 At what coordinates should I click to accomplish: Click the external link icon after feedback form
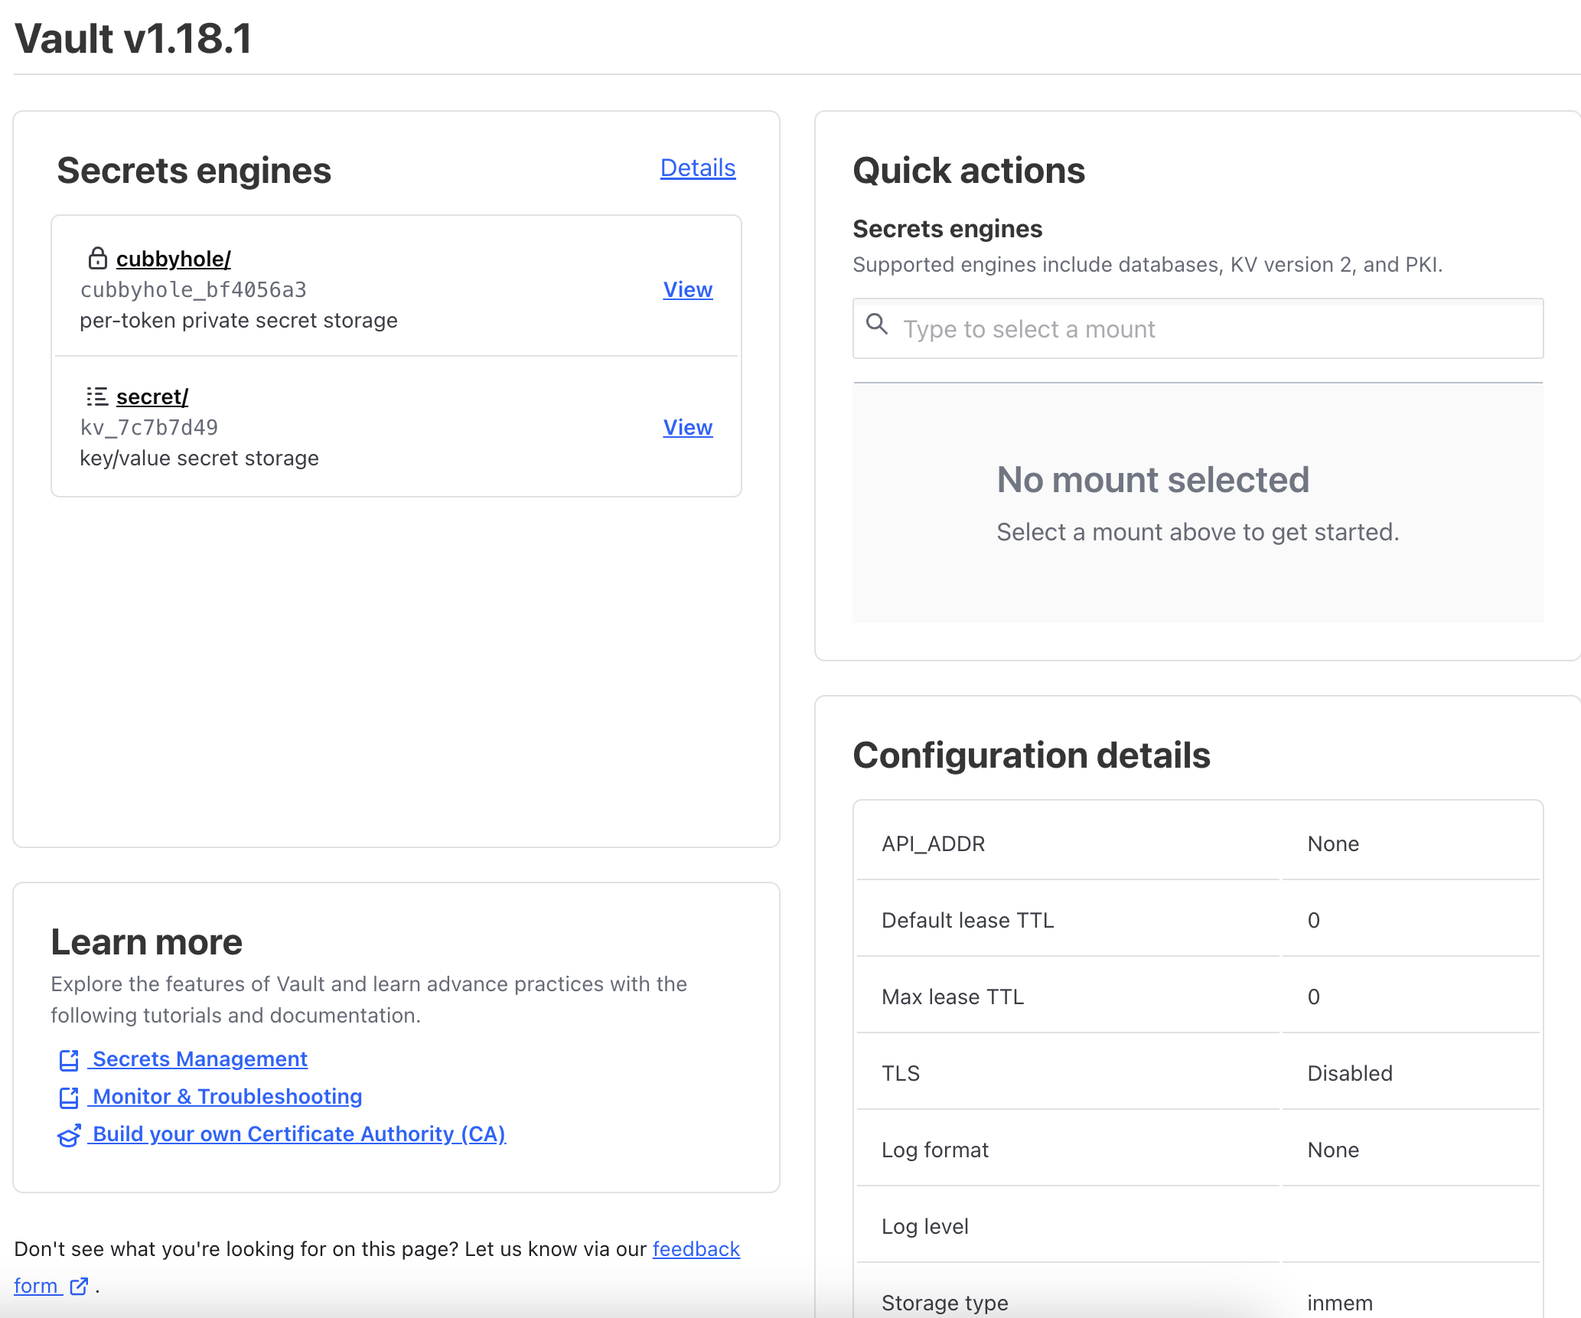[79, 1286]
